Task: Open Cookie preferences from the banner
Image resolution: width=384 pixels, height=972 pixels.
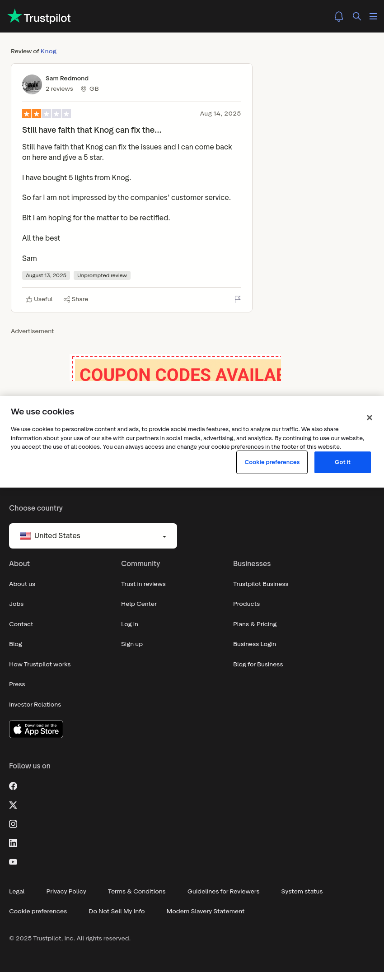Action: click(x=272, y=462)
